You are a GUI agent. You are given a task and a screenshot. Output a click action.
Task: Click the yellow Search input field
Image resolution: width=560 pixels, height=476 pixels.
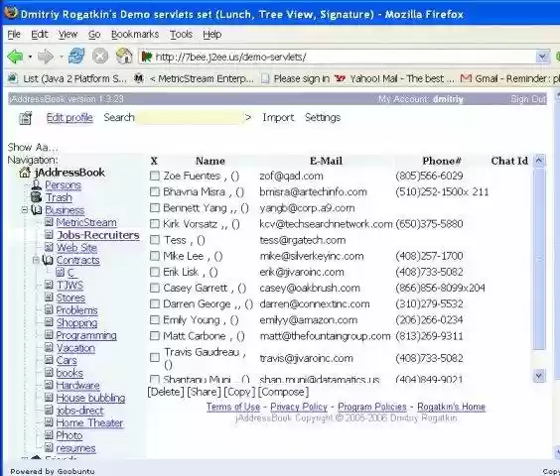pos(190,117)
